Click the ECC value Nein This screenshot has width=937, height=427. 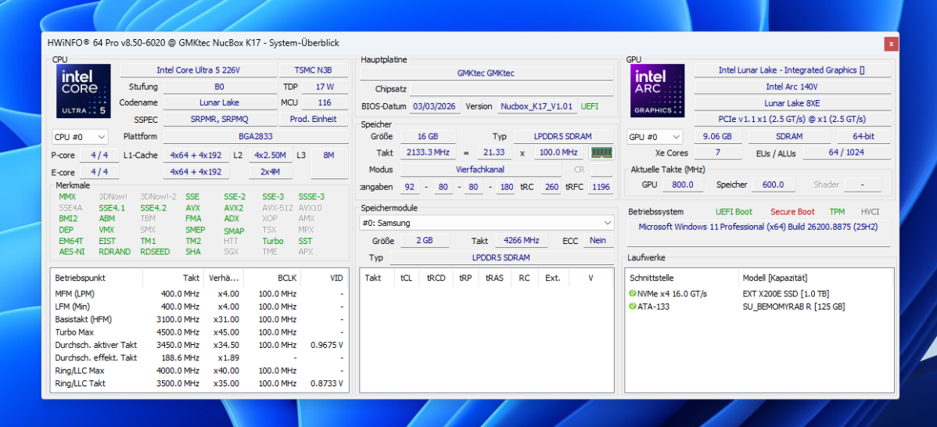click(598, 240)
